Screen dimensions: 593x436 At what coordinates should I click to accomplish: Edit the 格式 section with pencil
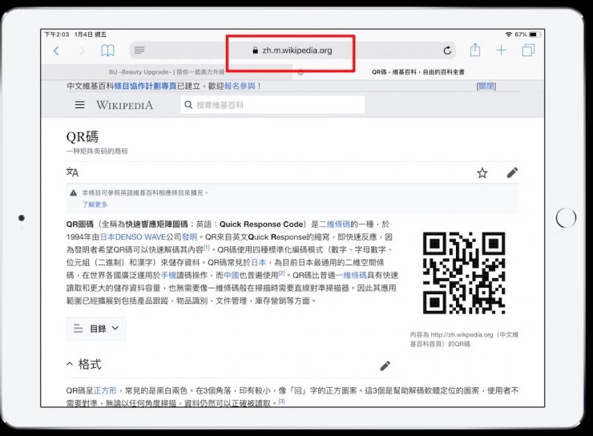[385, 365]
